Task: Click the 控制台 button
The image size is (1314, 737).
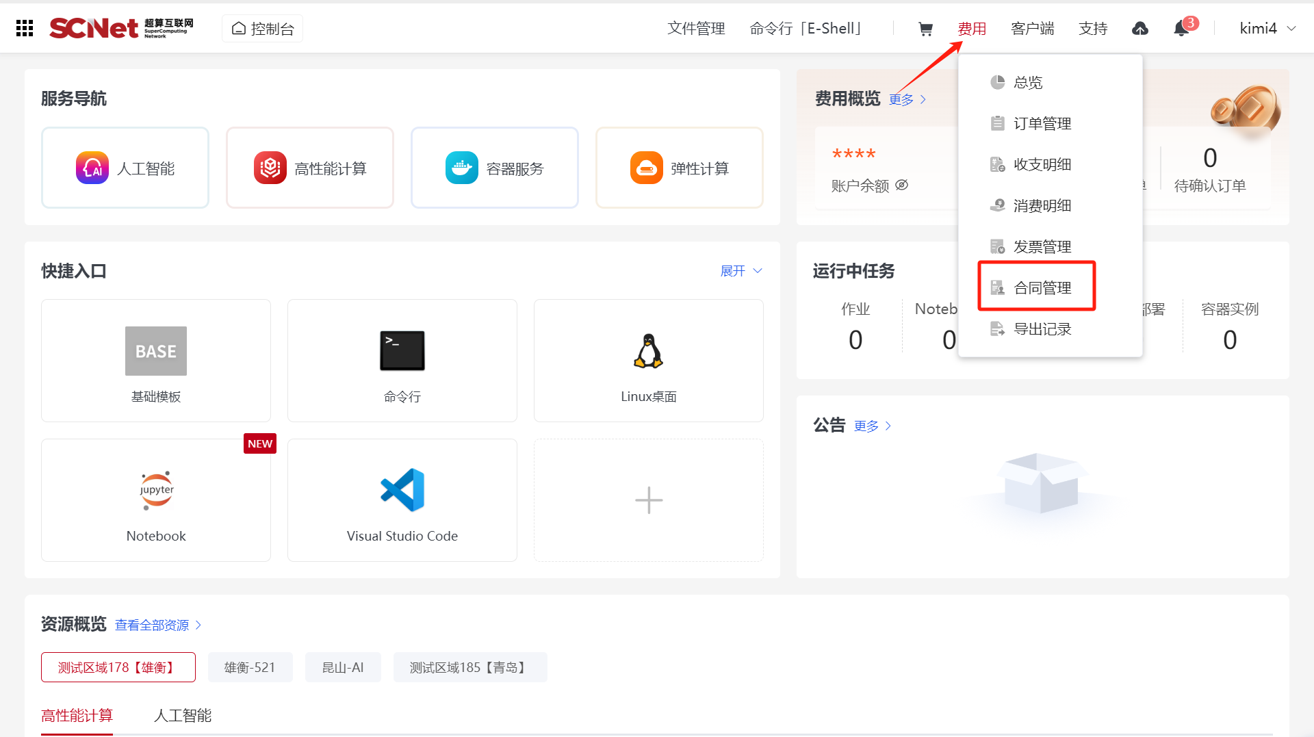Action: (263, 29)
